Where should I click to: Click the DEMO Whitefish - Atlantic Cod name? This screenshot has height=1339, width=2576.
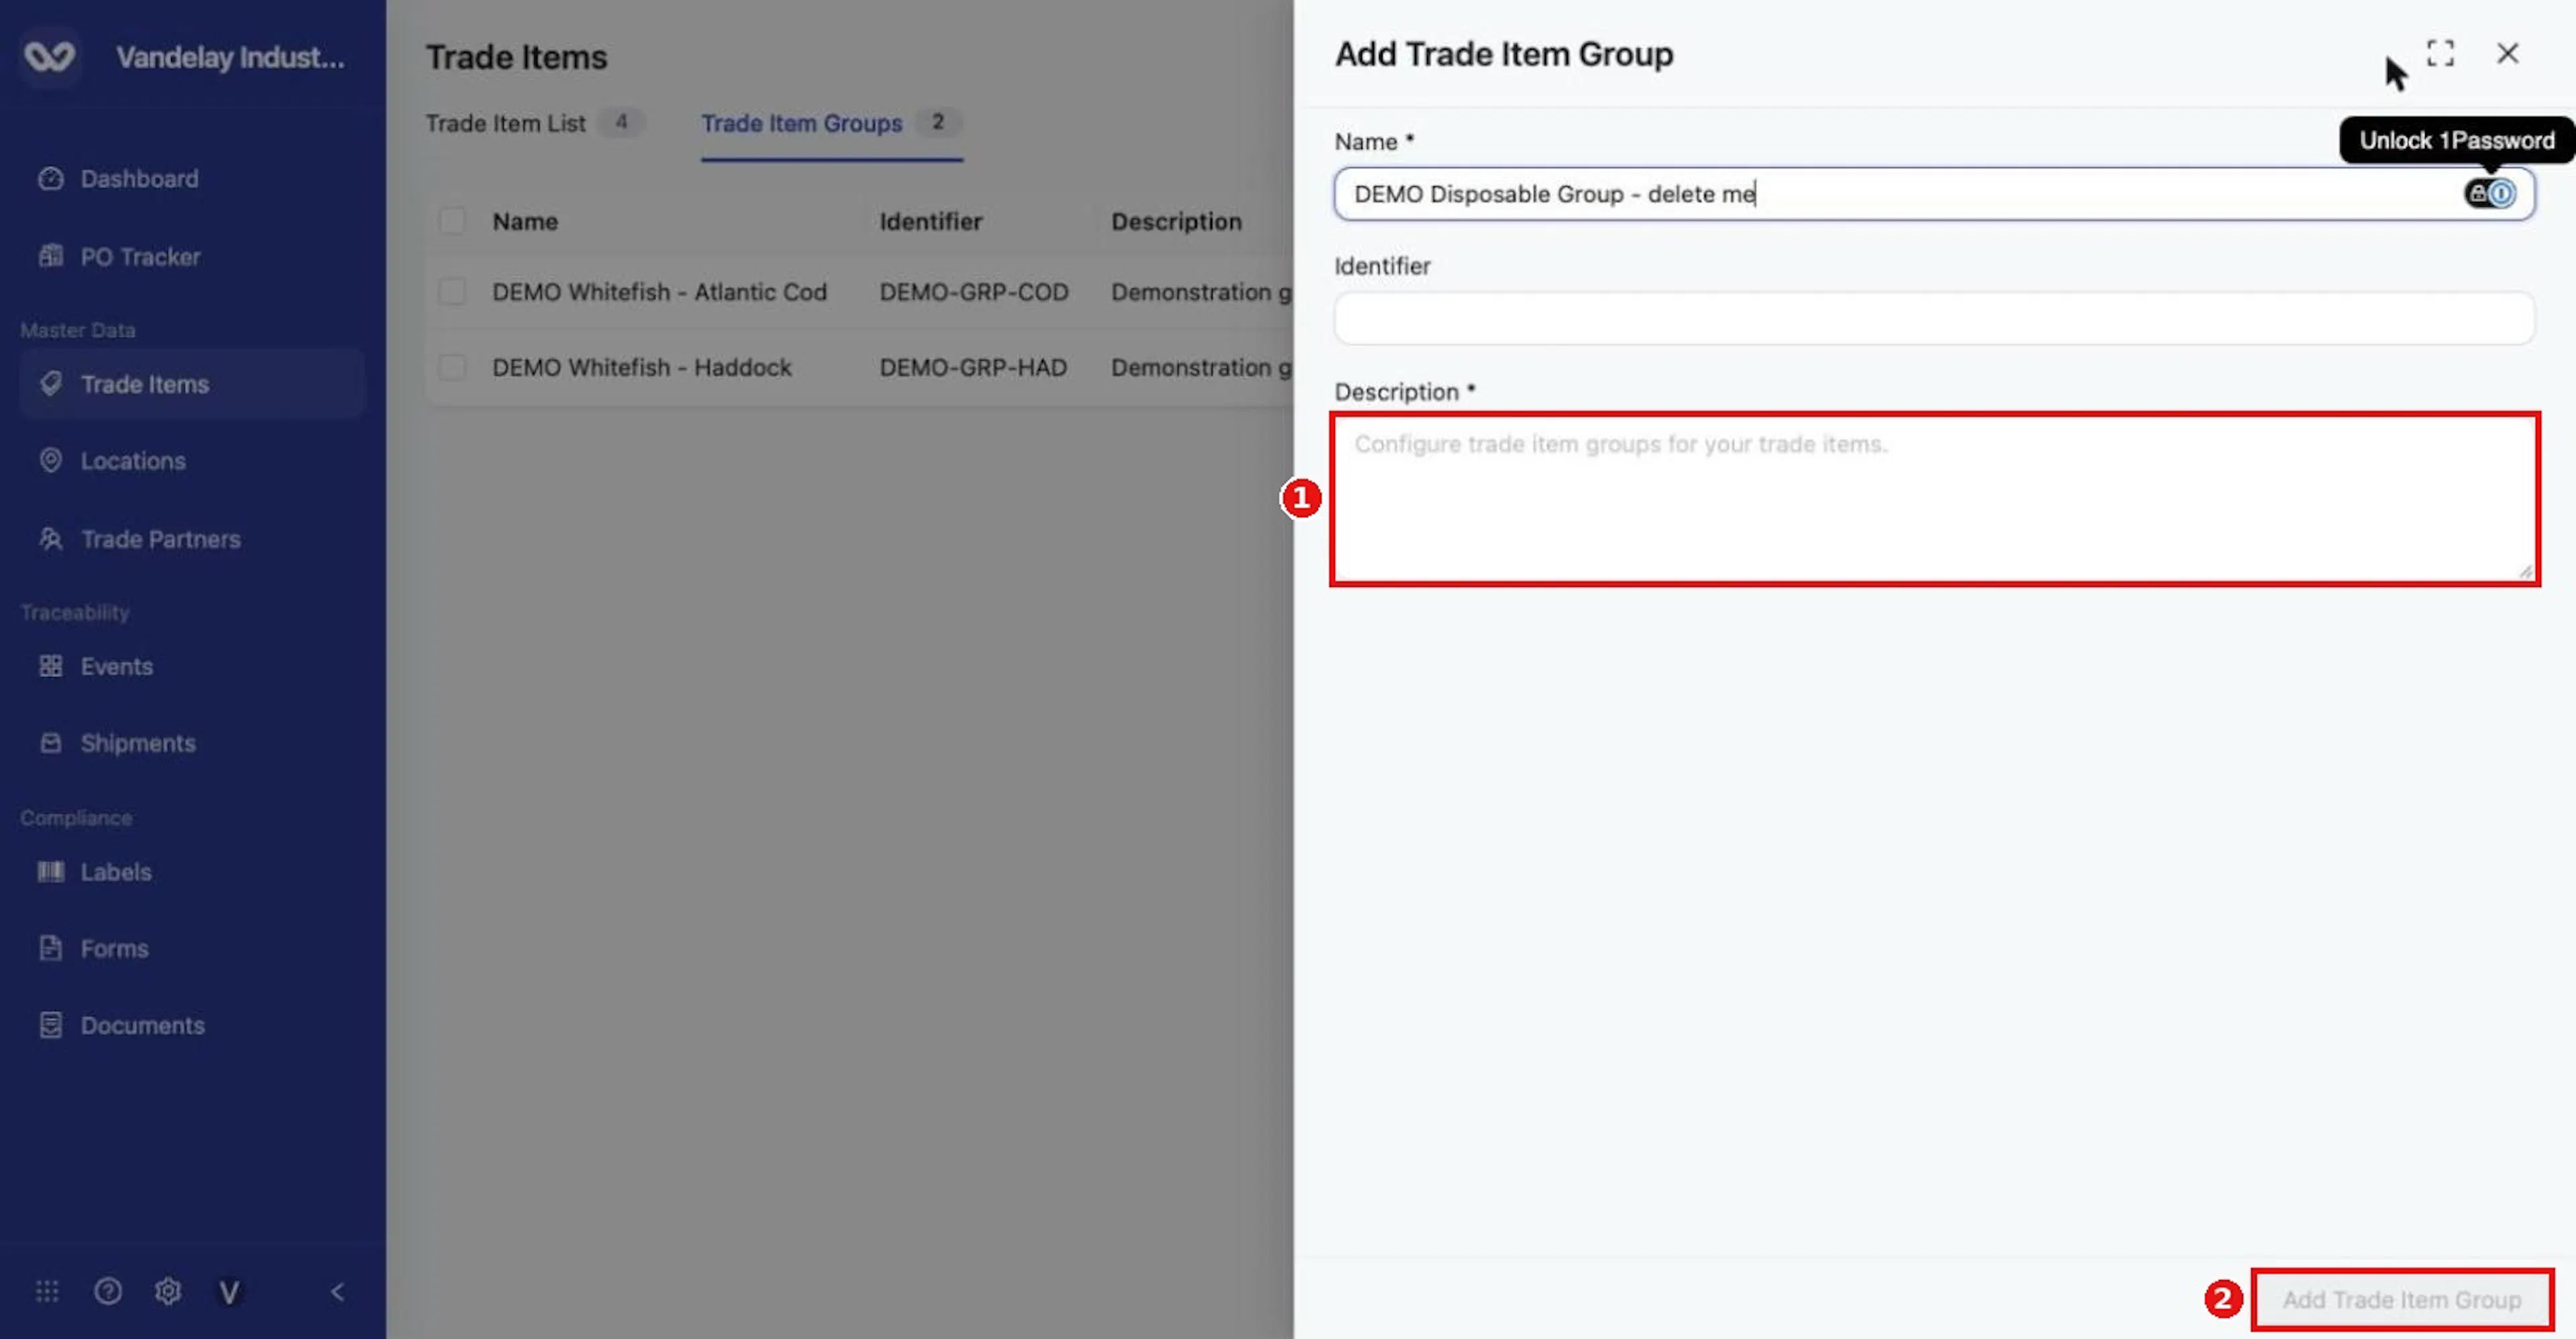tap(660, 292)
